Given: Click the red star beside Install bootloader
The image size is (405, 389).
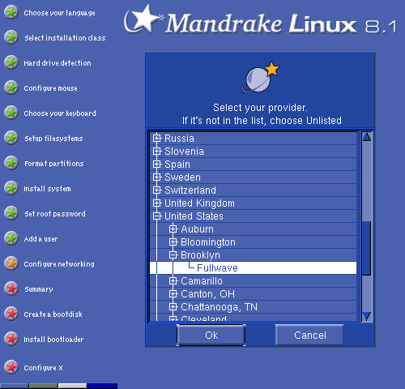Looking at the screenshot, I should point(11,339).
